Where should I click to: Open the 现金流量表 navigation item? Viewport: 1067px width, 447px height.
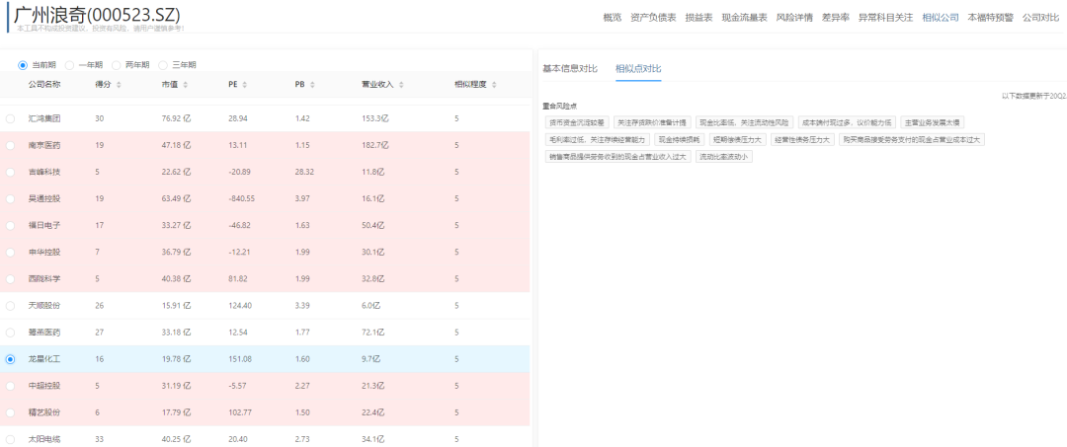pyautogui.click(x=745, y=19)
